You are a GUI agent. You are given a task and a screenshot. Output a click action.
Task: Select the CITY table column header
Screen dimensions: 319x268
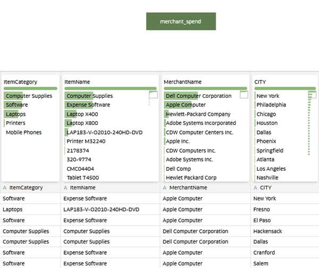click(x=285, y=188)
